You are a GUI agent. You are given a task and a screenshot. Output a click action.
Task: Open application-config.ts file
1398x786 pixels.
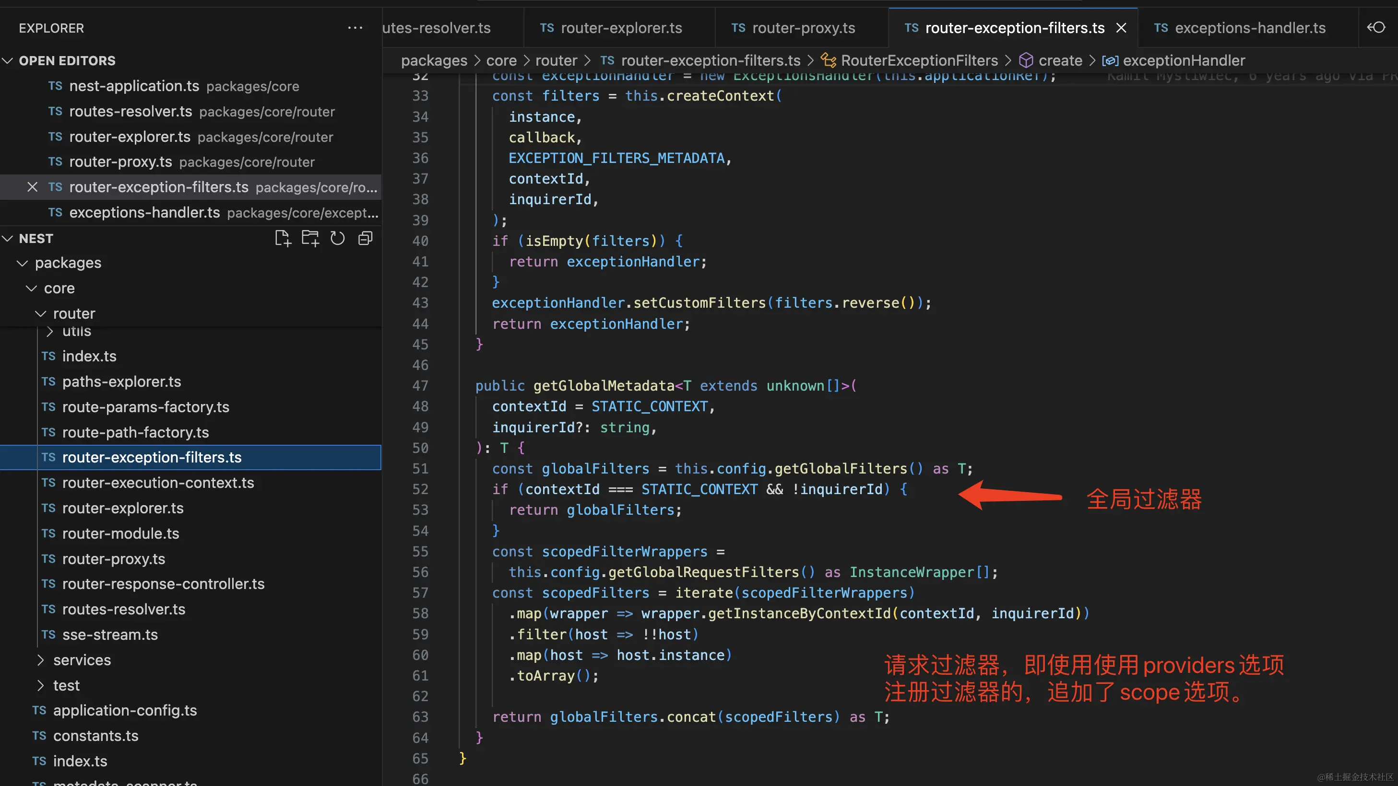tap(190, 710)
